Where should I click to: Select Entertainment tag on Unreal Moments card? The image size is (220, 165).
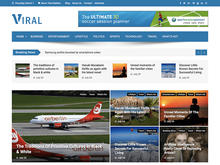tap(168, 94)
